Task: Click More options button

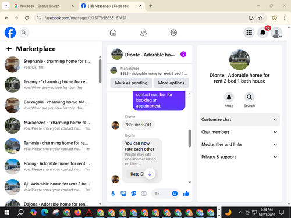Action: pos(171,83)
